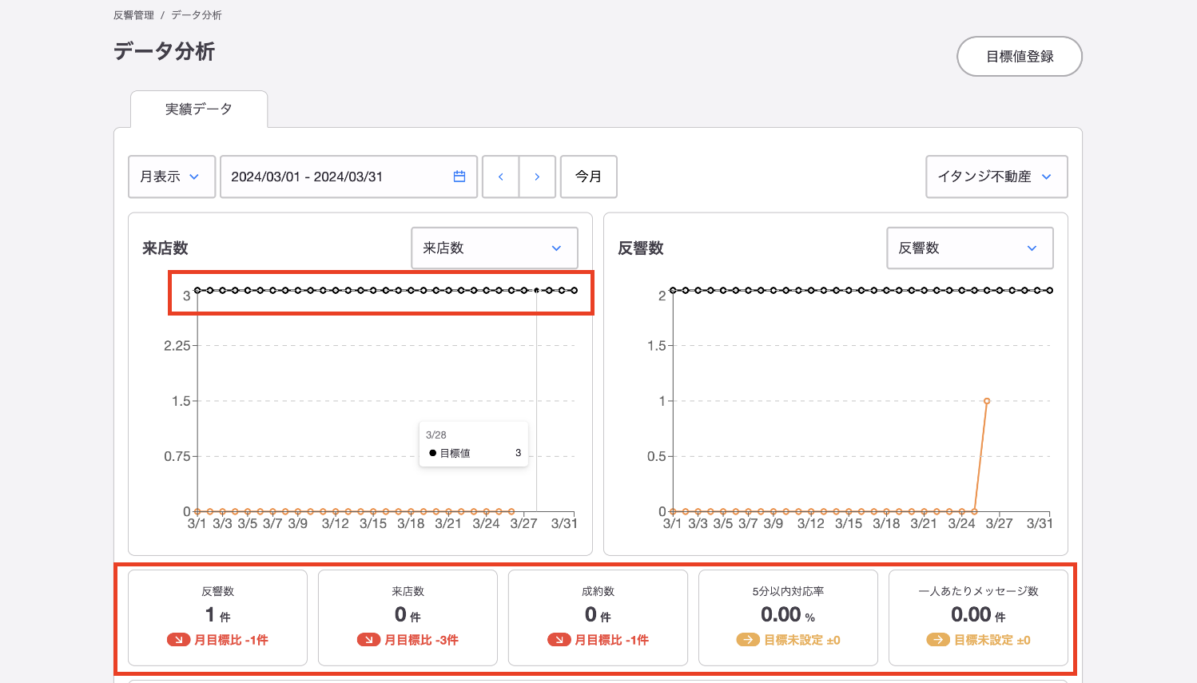Go to next month with right chevron
Viewport: 1197px width, 683px height.
click(x=537, y=177)
